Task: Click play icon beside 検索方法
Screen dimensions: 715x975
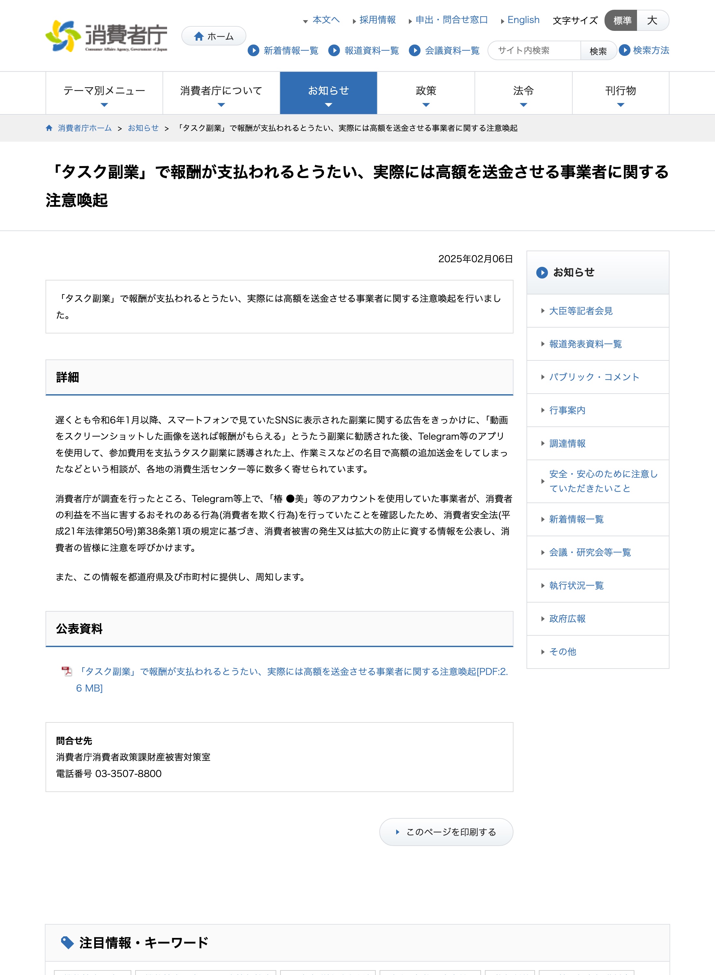Action: (x=624, y=50)
